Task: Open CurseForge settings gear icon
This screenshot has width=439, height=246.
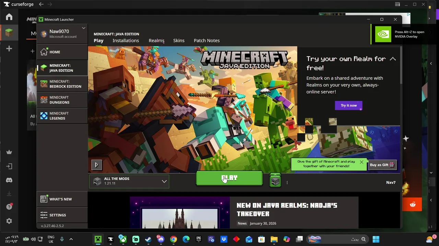Action: click(x=9, y=221)
